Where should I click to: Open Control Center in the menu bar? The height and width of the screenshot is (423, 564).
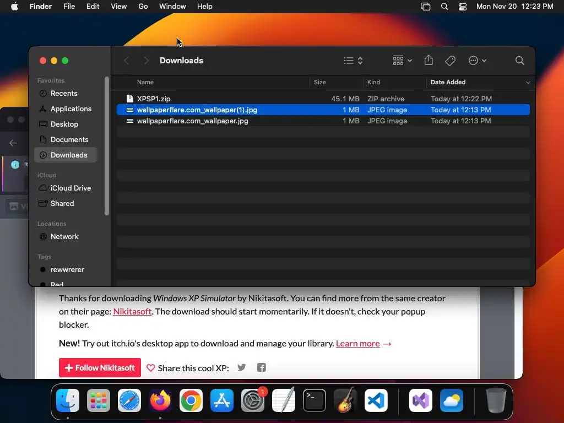click(463, 7)
